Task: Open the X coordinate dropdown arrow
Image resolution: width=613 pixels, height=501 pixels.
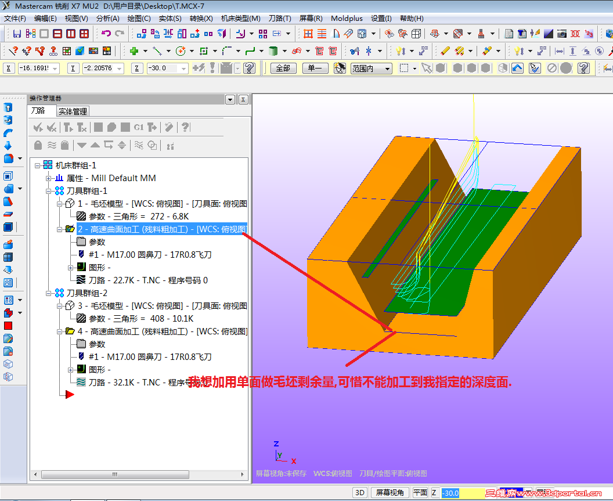Action: [x=55, y=69]
